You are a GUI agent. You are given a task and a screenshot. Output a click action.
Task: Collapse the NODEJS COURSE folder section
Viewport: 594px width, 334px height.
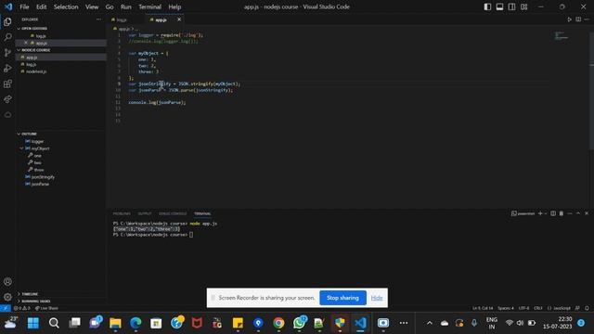tap(35, 50)
